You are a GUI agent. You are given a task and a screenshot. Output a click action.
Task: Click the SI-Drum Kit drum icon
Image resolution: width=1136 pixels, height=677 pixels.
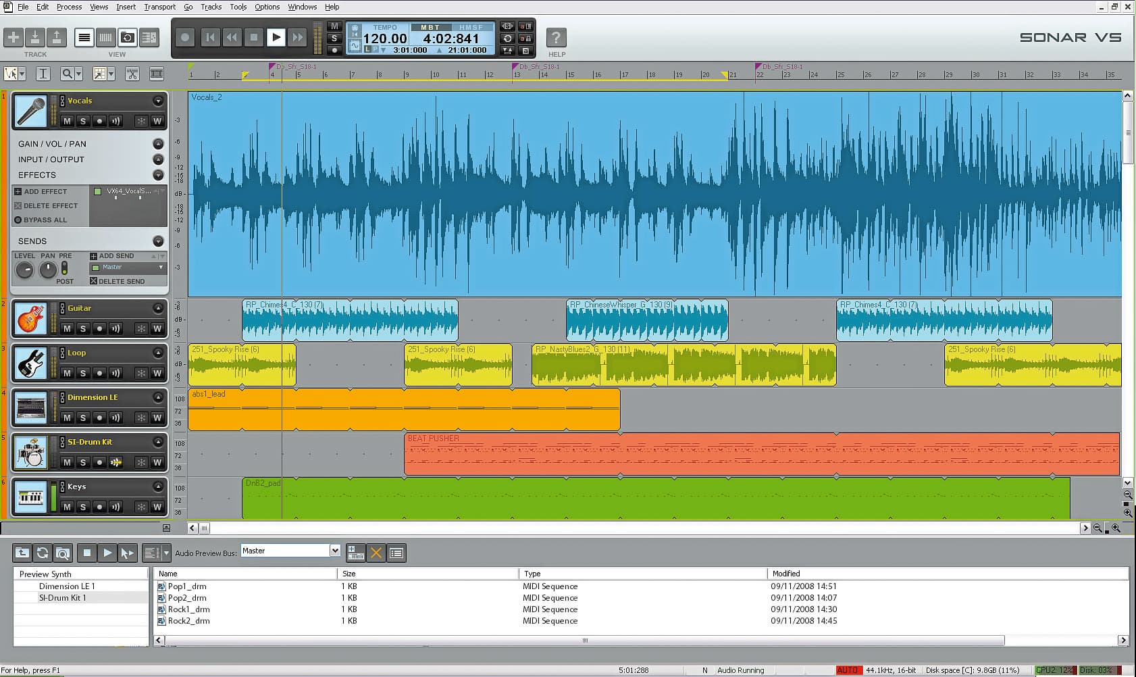coord(30,453)
